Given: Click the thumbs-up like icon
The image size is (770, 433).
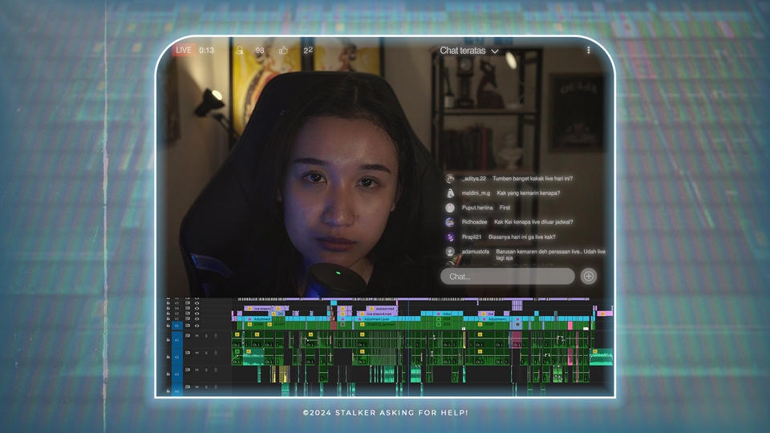Looking at the screenshot, I should pos(283,50).
